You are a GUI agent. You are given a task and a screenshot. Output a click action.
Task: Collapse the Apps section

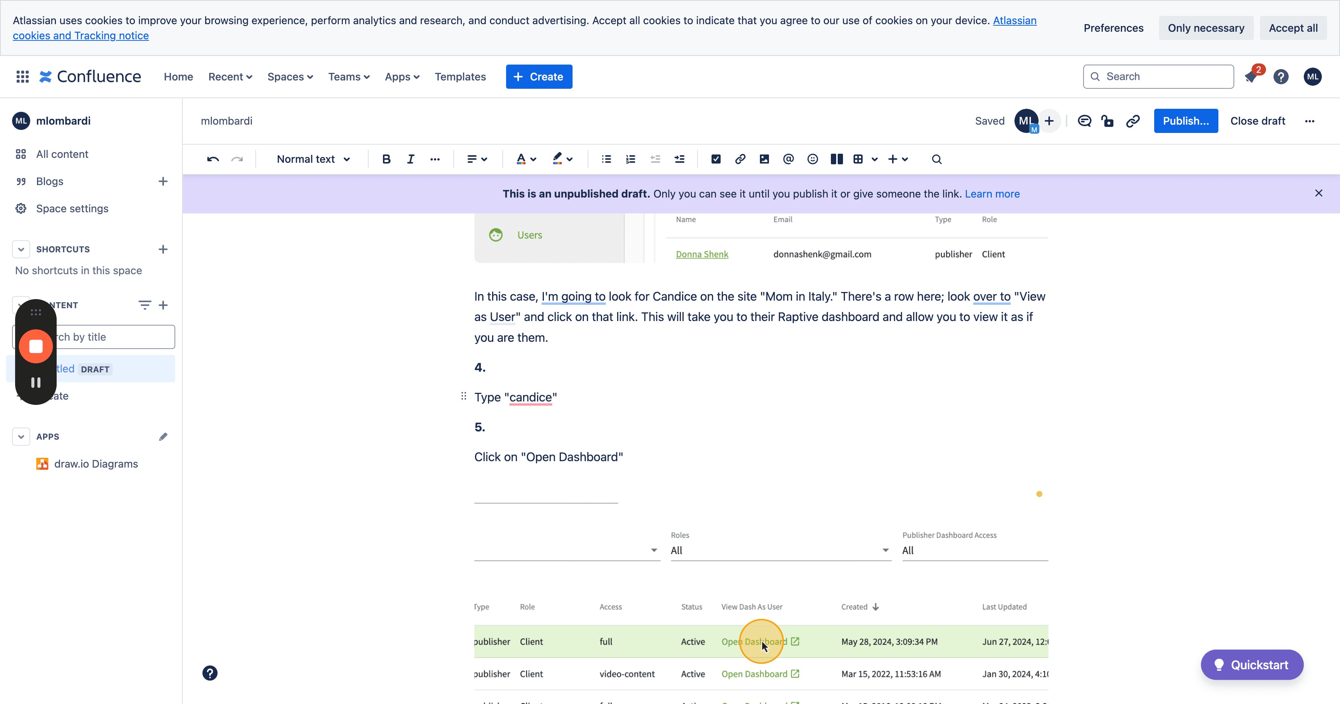pyautogui.click(x=21, y=437)
